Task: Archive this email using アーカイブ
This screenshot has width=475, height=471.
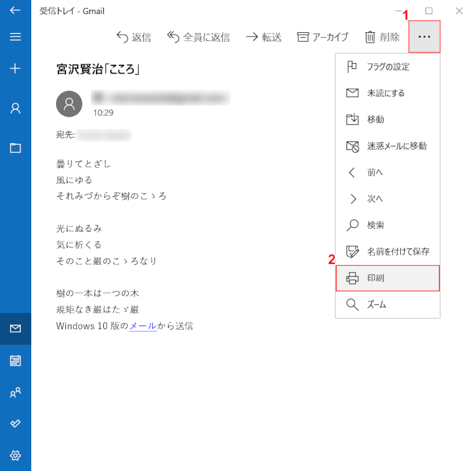Action: (x=322, y=37)
